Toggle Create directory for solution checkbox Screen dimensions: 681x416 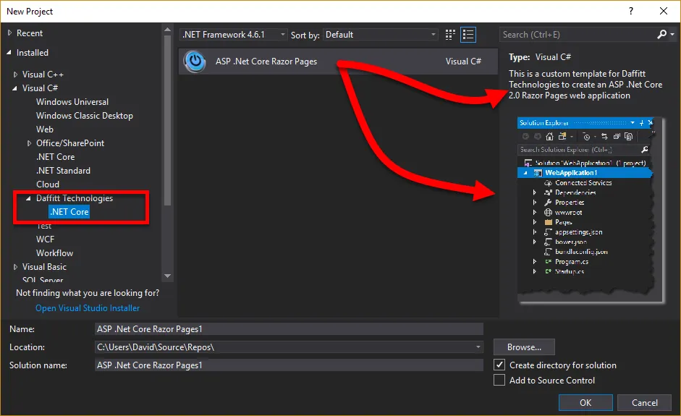499,365
